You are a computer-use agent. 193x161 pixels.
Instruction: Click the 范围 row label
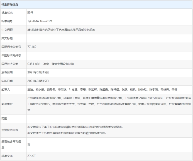[4, 119]
